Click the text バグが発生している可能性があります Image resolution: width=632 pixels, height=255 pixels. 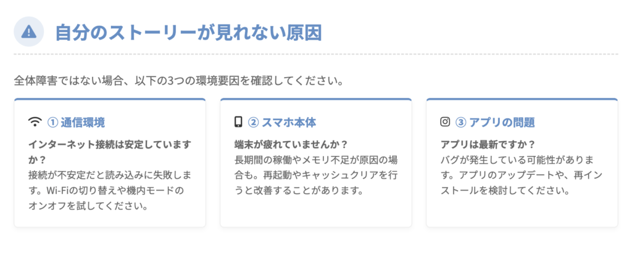[x=518, y=160]
